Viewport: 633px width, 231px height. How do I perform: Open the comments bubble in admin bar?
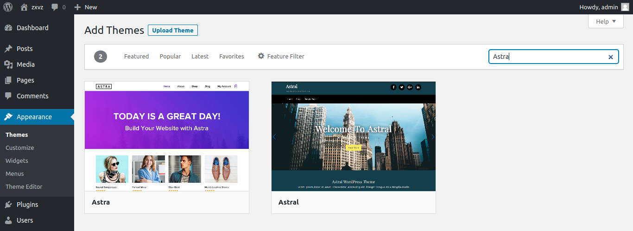(x=55, y=7)
